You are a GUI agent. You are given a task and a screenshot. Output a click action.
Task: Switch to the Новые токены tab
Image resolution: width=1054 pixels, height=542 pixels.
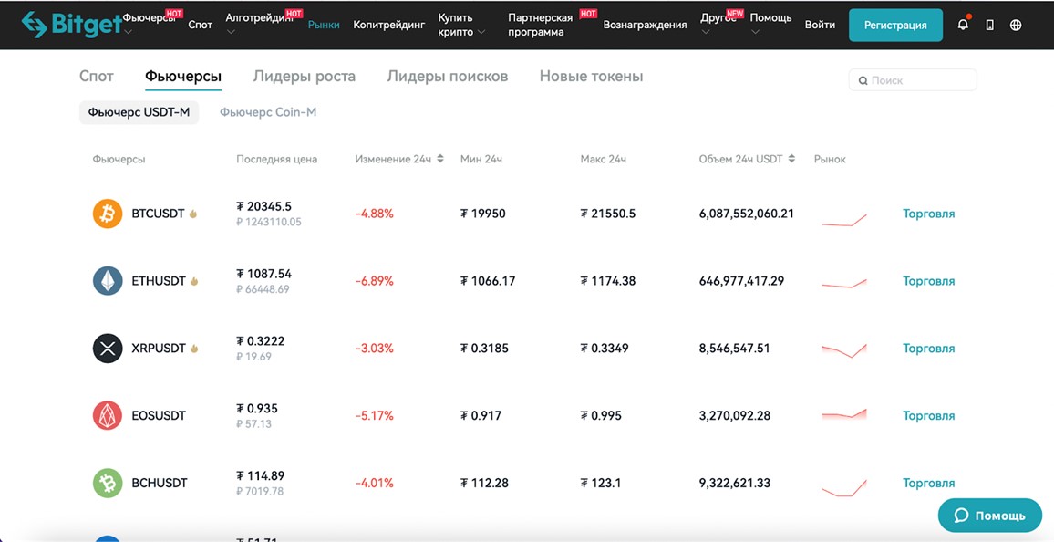click(x=592, y=77)
